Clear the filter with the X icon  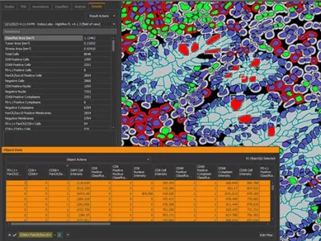(x=10, y=235)
